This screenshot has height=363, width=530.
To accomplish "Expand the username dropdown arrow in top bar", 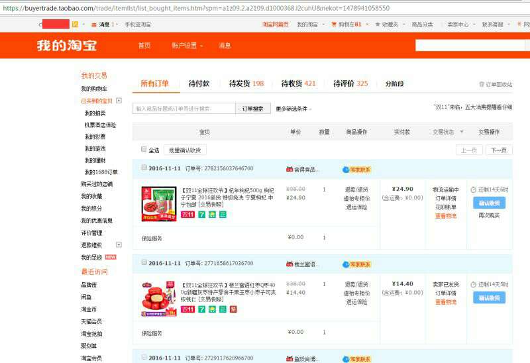I will point(83,25).
